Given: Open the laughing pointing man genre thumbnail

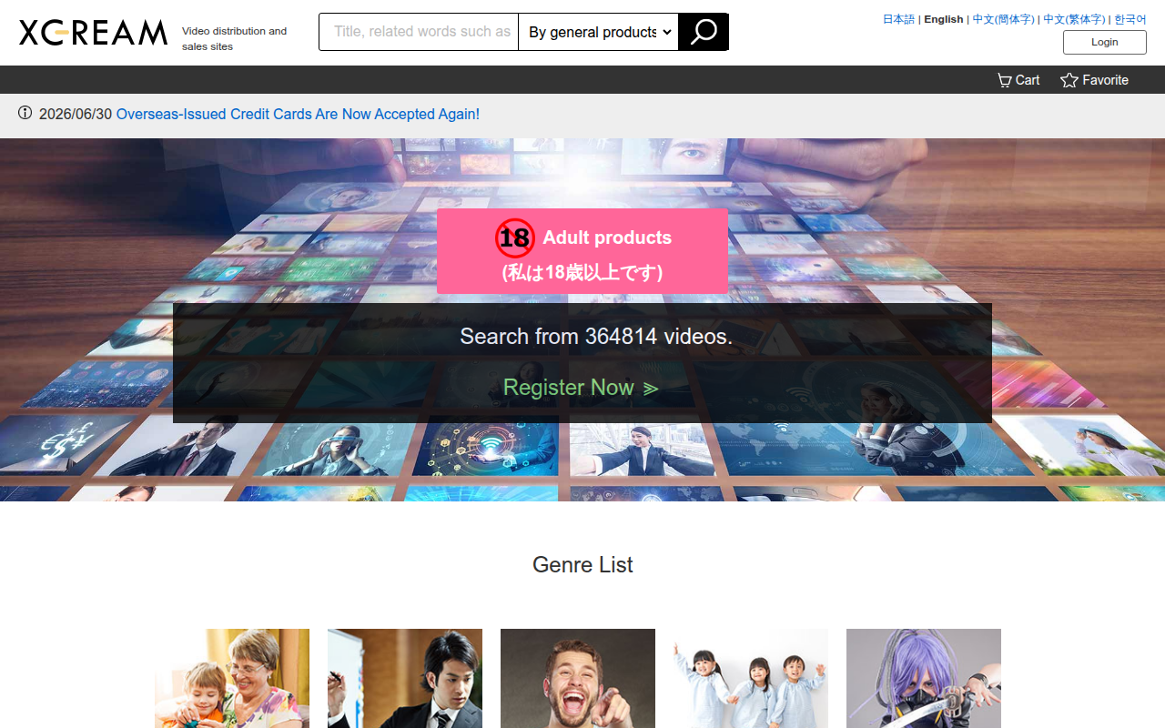Looking at the screenshot, I should (x=578, y=678).
